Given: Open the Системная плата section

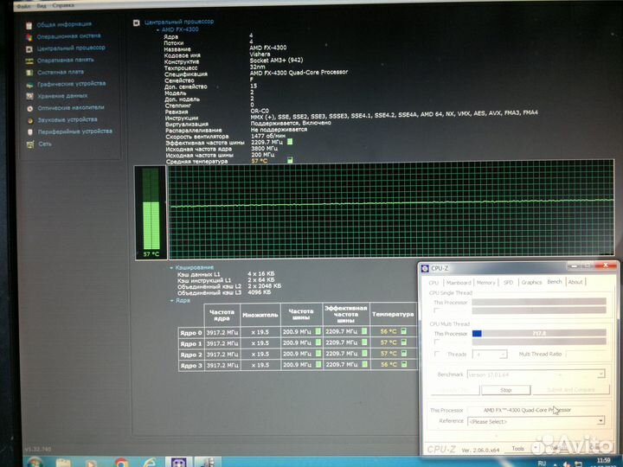Looking at the screenshot, I should [x=61, y=73].
